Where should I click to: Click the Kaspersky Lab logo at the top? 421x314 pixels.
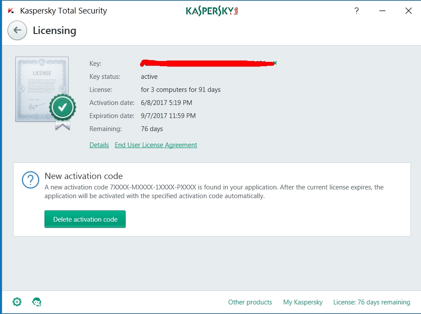coord(212,11)
